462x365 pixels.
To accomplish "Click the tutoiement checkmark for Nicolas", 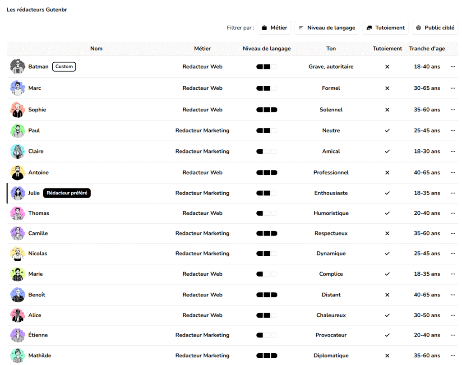I will click(387, 254).
